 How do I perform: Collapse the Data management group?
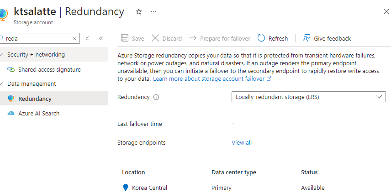tap(54, 84)
